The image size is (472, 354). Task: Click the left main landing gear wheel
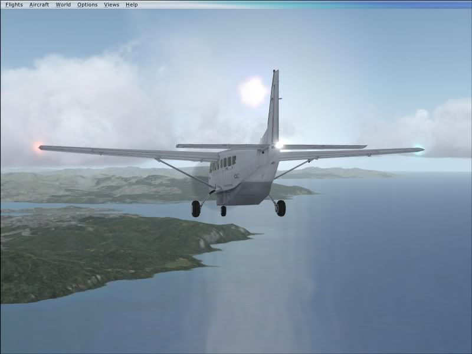[196, 208]
